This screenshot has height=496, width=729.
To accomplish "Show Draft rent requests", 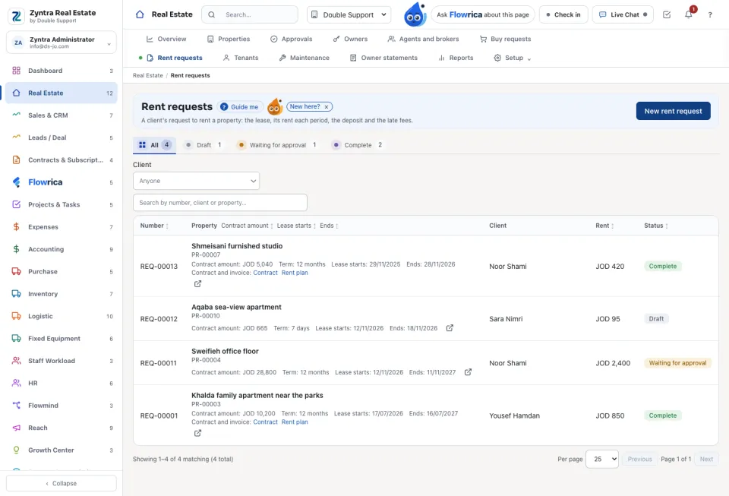I will click(204, 145).
